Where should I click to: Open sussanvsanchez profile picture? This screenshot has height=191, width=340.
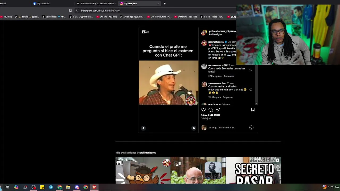[x=204, y=85]
